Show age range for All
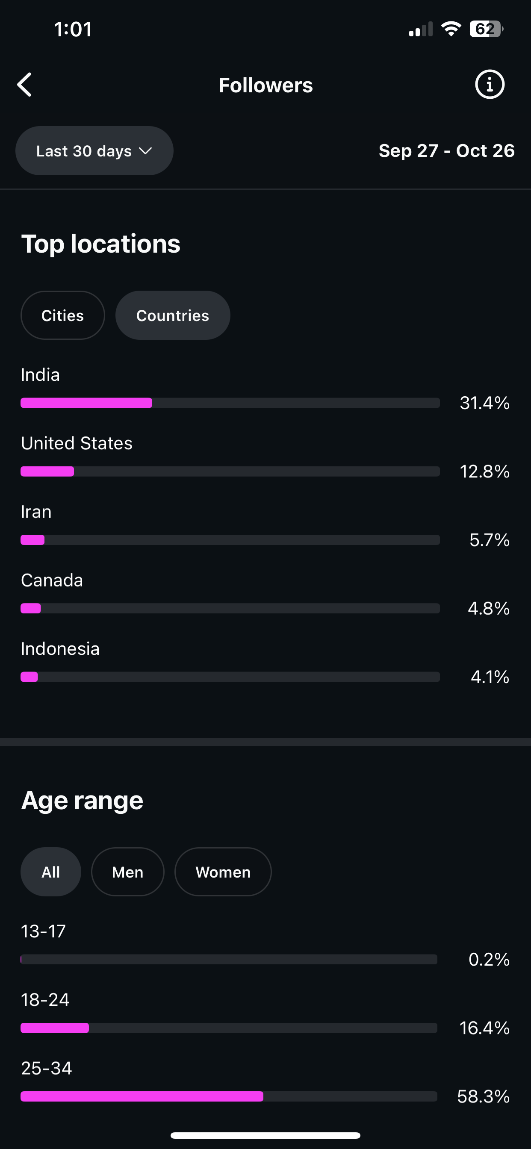Image resolution: width=531 pixels, height=1149 pixels. point(51,872)
